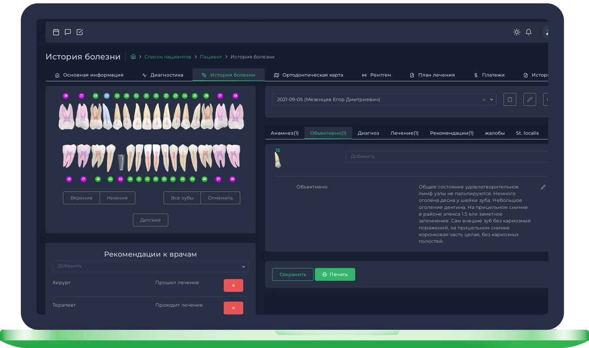Open the St. localis tab
The width and height of the screenshot is (589, 348).
click(527, 133)
